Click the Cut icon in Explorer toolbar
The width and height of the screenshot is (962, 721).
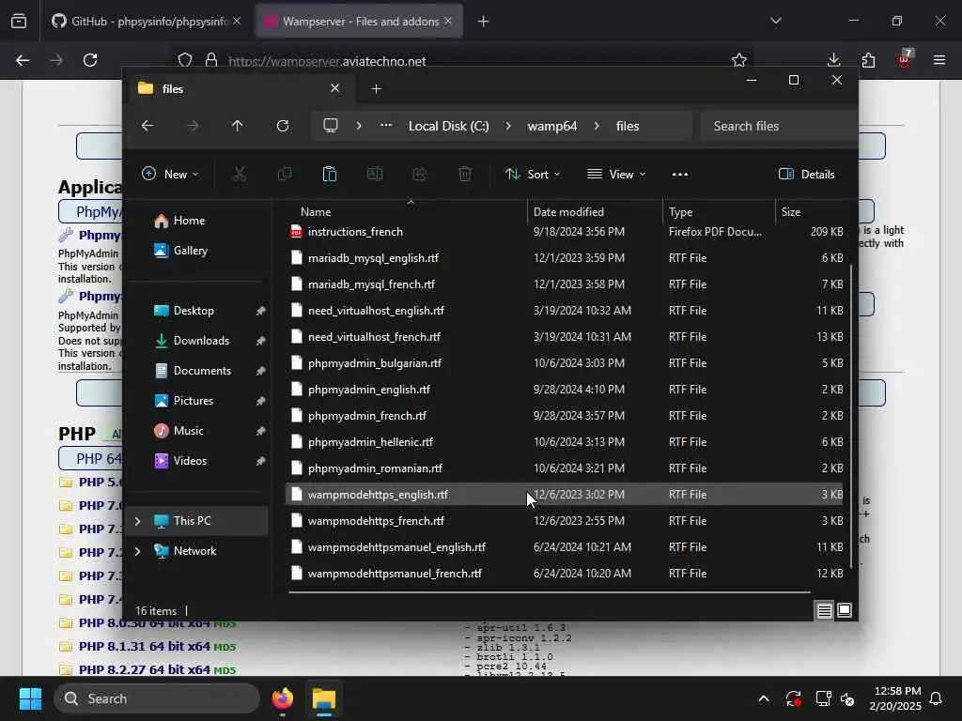[240, 174]
